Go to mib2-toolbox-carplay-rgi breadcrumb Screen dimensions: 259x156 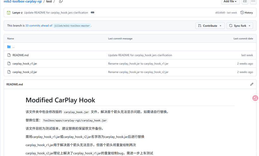point(23,2)
